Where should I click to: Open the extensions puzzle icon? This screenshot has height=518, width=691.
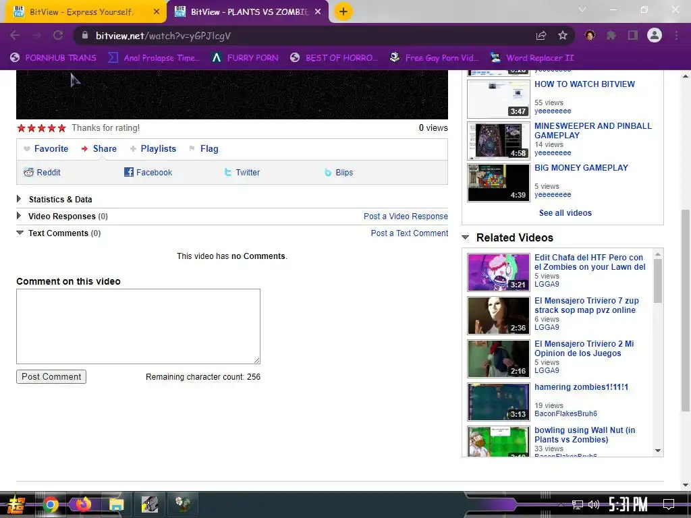tap(611, 36)
